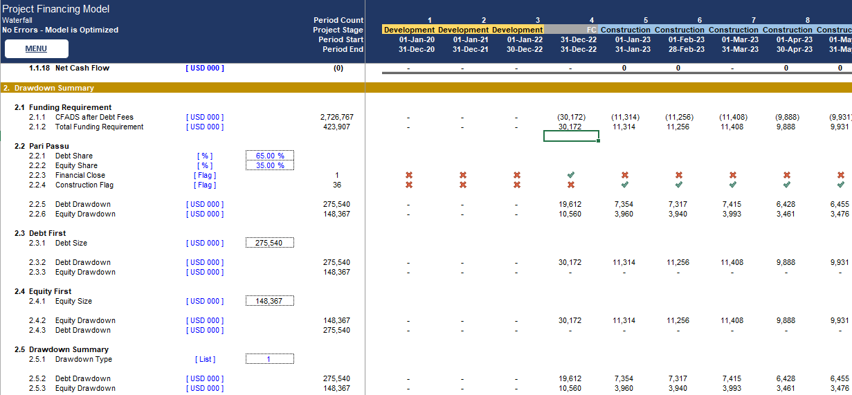Select the Debt Size 275,540 input box
Image resolution: width=852 pixels, height=395 pixels.
point(269,243)
